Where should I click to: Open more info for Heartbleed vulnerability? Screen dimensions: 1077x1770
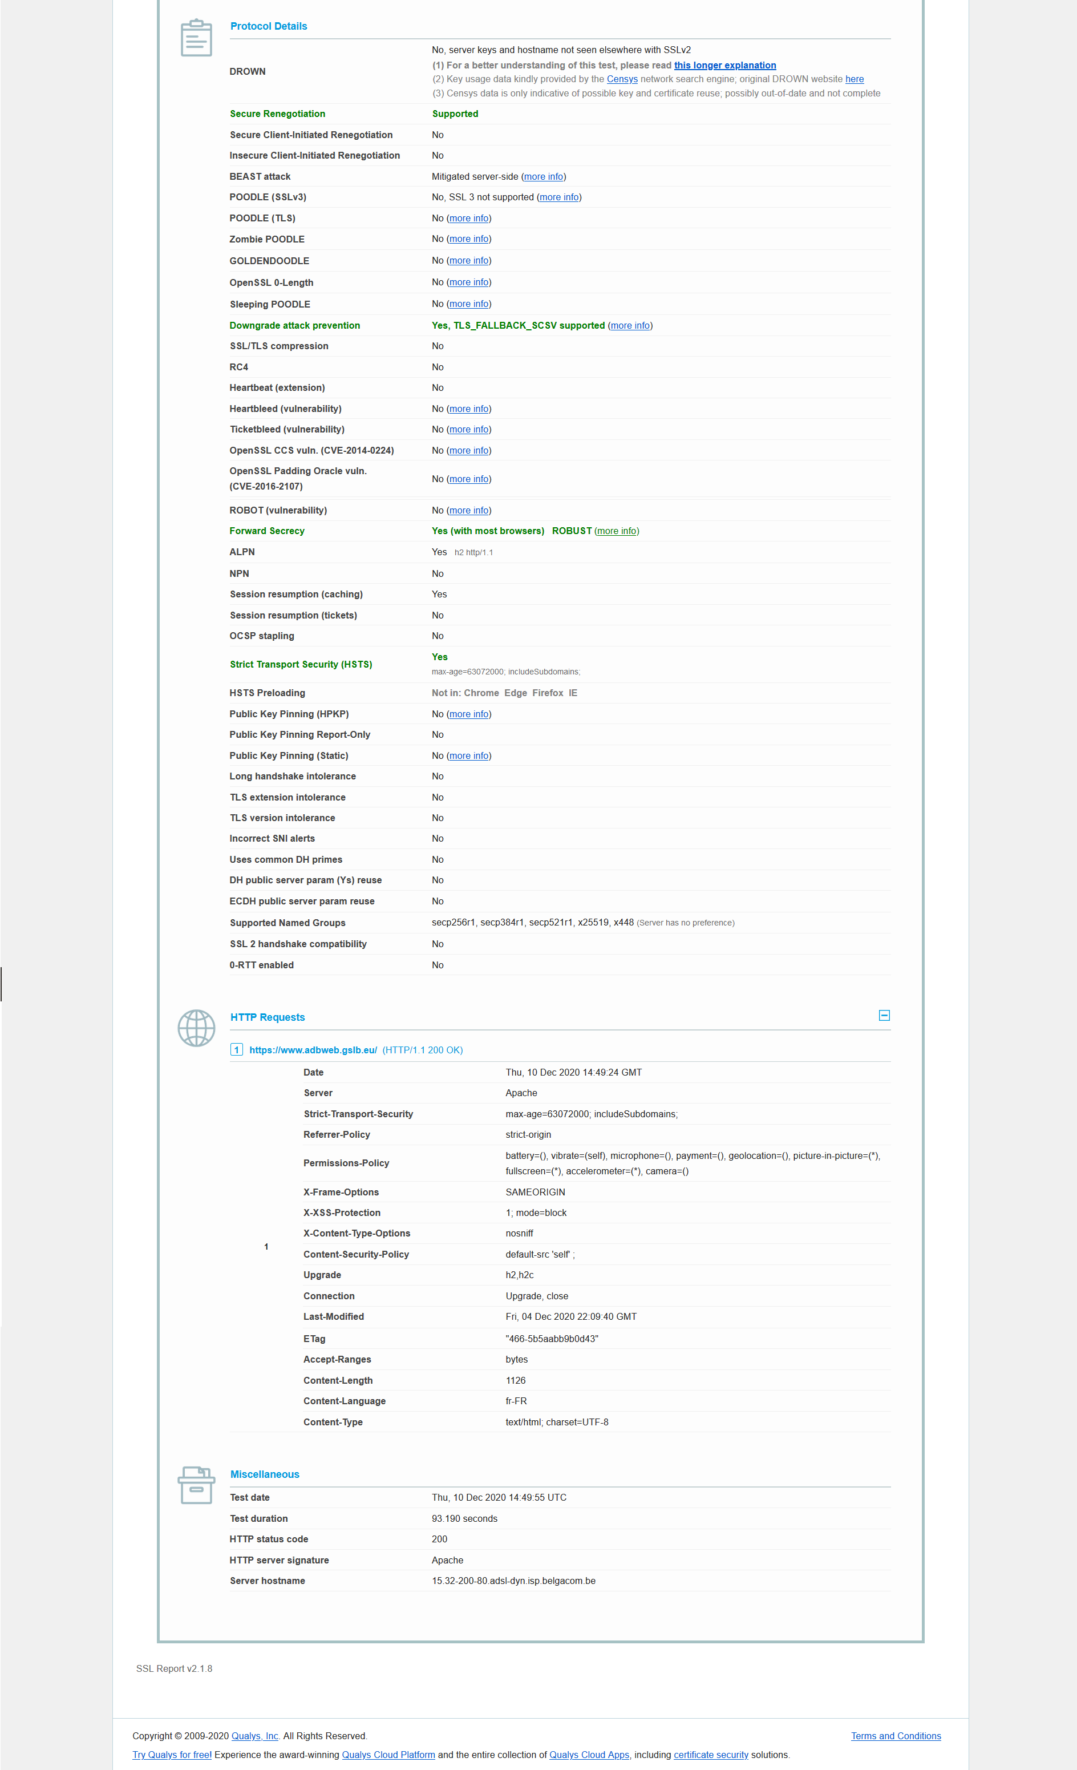[469, 409]
